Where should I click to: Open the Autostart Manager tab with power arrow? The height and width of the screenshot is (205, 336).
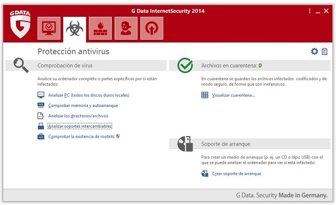152,29
